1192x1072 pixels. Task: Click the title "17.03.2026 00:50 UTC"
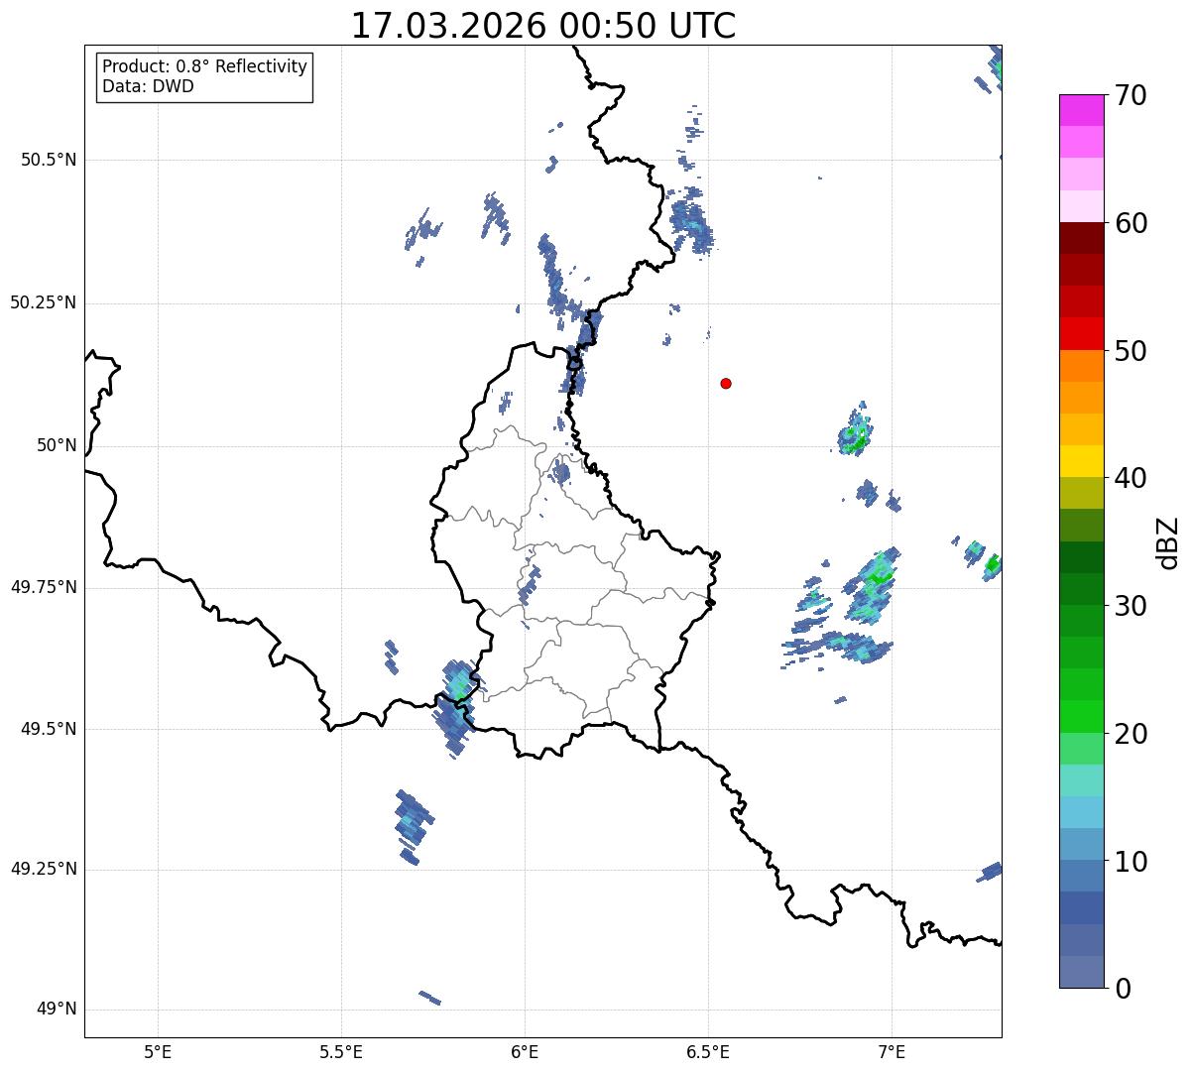tap(543, 26)
